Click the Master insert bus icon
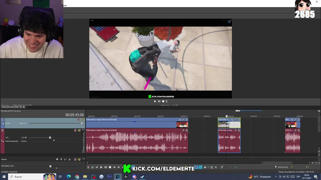The width and height of the screenshot is (321, 180). point(57,159)
